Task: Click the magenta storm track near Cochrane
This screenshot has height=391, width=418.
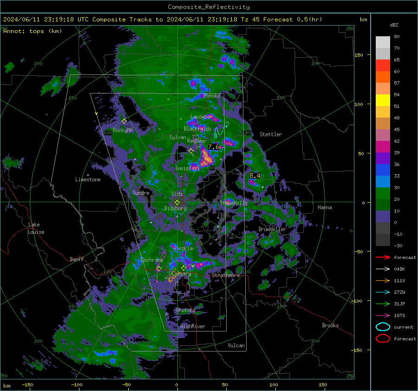Action: click(161, 266)
